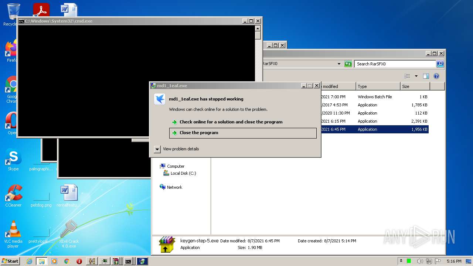Image resolution: width=473 pixels, height=266 pixels.
Task: Select the Windows Batch File row
Action: click(x=375, y=97)
